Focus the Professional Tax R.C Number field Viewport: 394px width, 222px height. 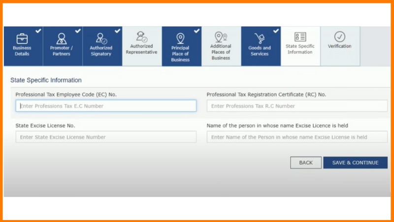(x=297, y=106)
